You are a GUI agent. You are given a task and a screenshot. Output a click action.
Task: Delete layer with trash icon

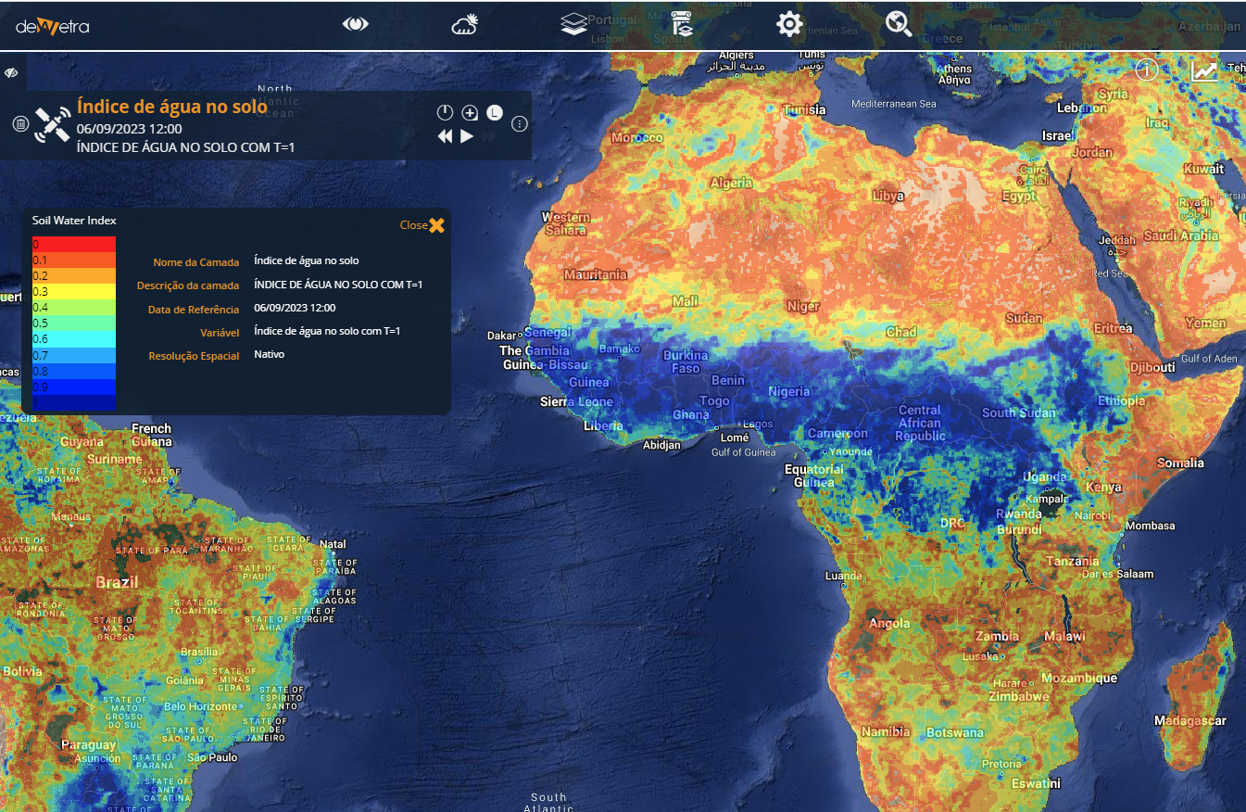[x=20, y=124]
